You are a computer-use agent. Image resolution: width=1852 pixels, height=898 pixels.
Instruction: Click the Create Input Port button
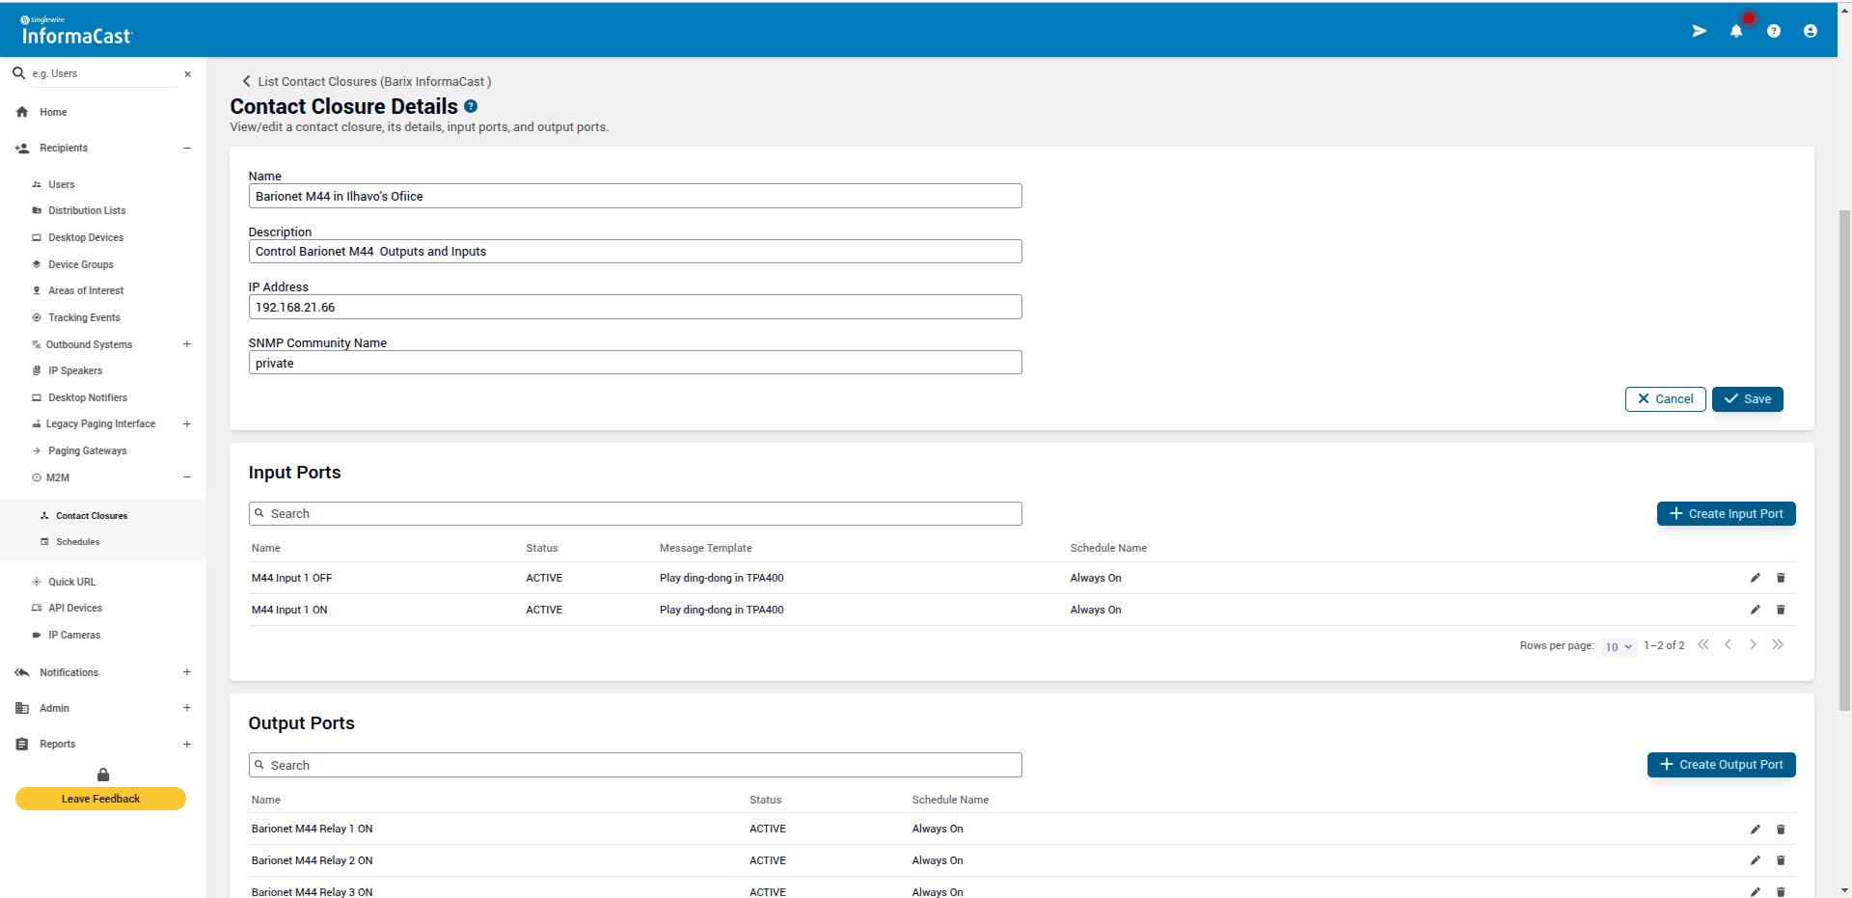(1725, 514)
